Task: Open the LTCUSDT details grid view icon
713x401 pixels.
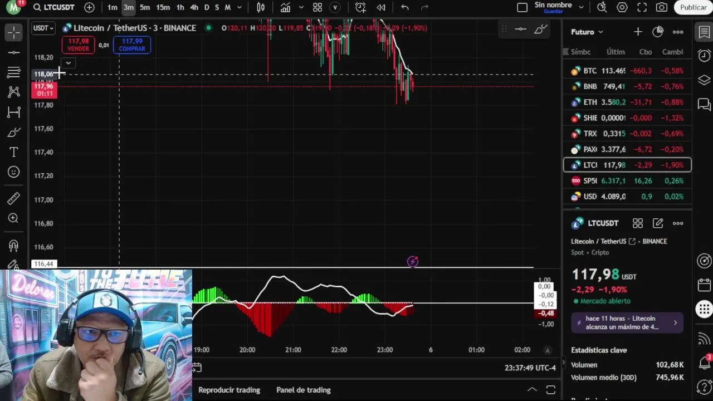Action: (638, 223)
